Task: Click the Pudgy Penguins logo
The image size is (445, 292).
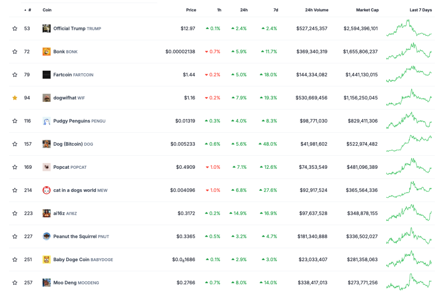Action: pos(46,121)
